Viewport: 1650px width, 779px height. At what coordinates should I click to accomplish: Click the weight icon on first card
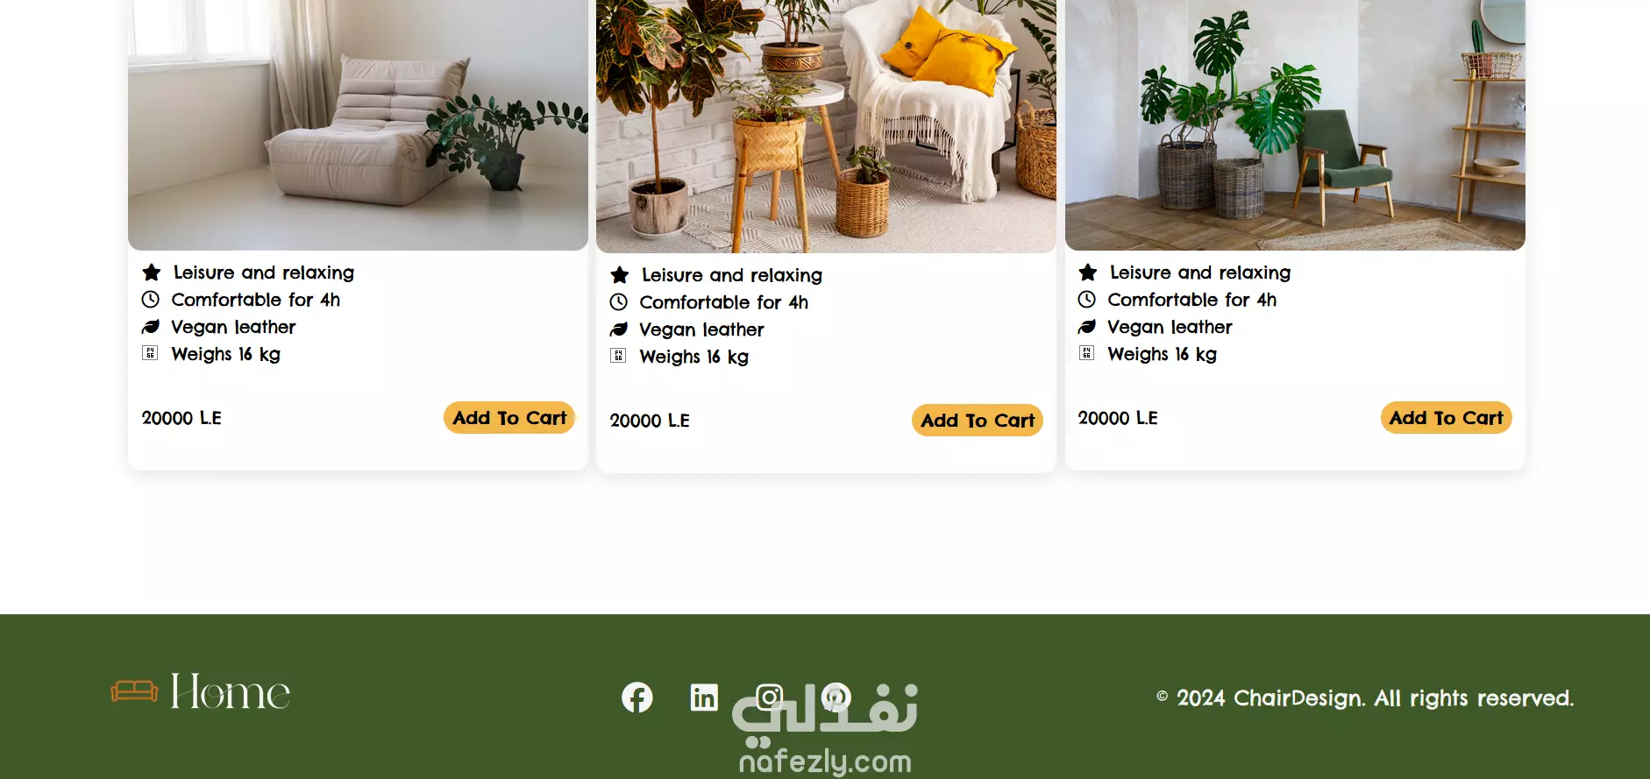pyautogui.click(x=150, y=353)
